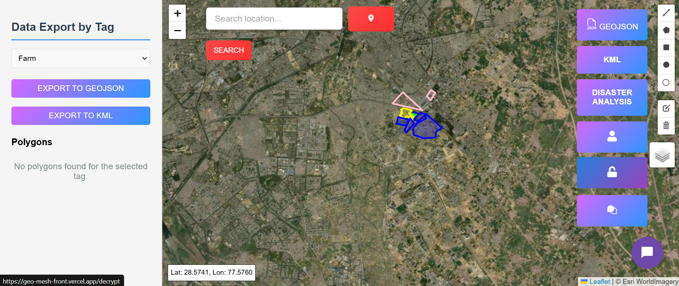Image resolution: width=679 pixels, height=286 pixels.
Task: Click the delete layers trash icon
Action: point(666,126)
